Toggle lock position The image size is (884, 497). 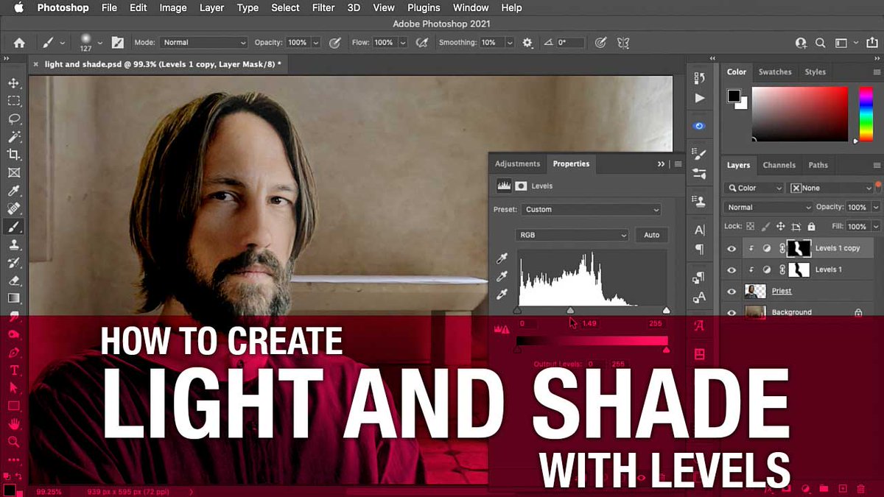point(781,227)
